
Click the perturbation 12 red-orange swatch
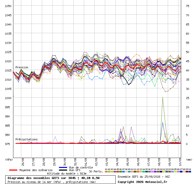click(138, 172)
